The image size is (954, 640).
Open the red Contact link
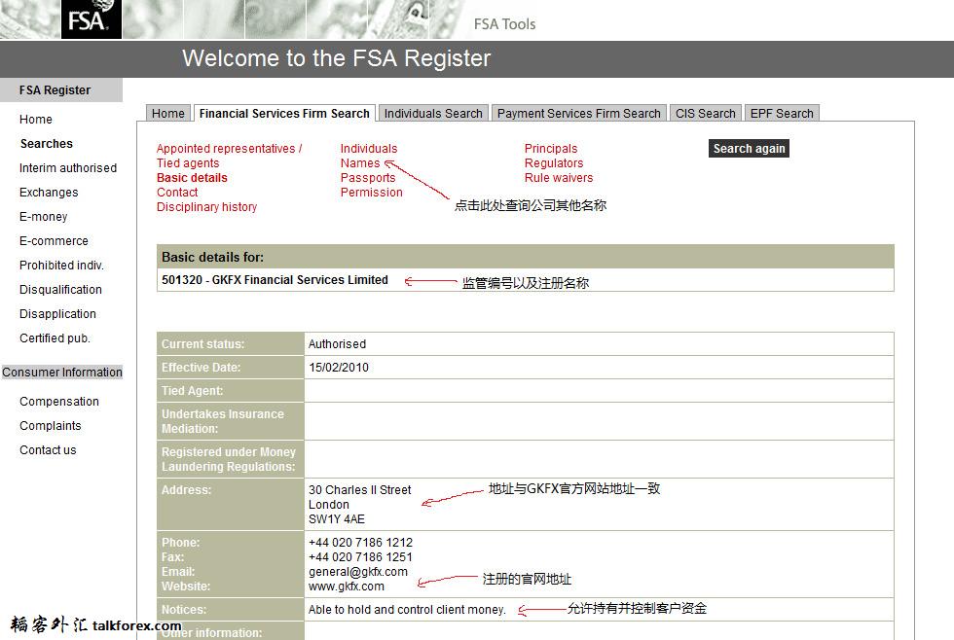pyautogui.click(x=177, y=192)
